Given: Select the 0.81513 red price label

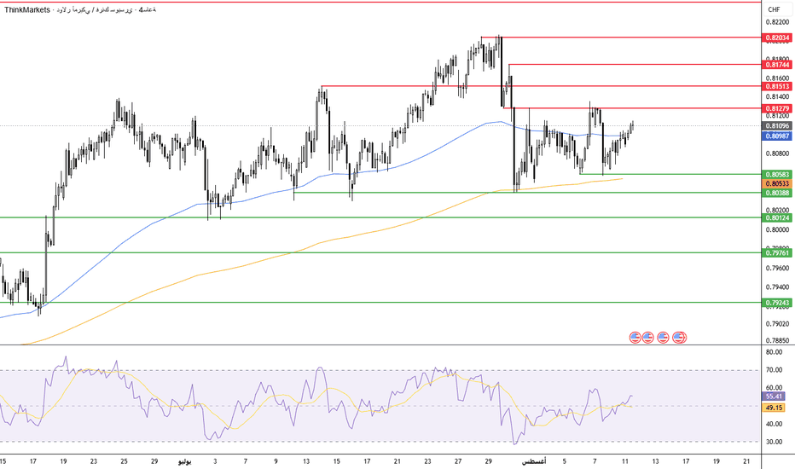Looking at the screenshot, I should point(777,87).
